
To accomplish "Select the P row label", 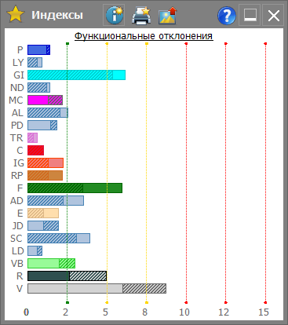I will tap(20, 49).
